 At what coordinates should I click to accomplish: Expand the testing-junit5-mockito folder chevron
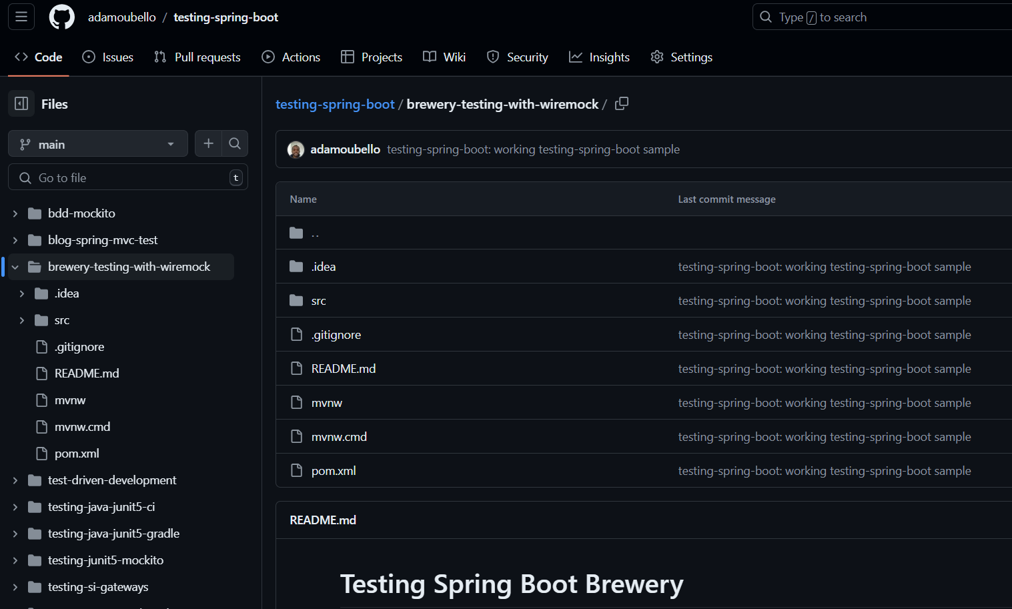pyautogui.click(x=15, y=560)
